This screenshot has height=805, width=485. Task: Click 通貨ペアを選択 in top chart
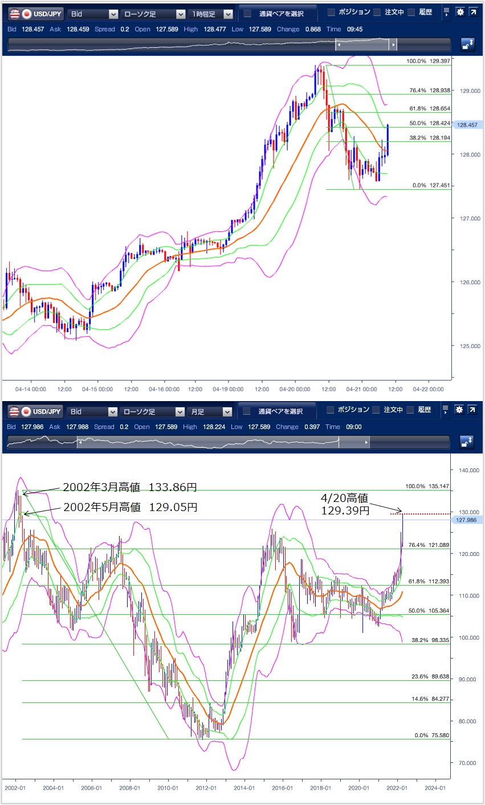pyautogui.click(x=278, y=13)
